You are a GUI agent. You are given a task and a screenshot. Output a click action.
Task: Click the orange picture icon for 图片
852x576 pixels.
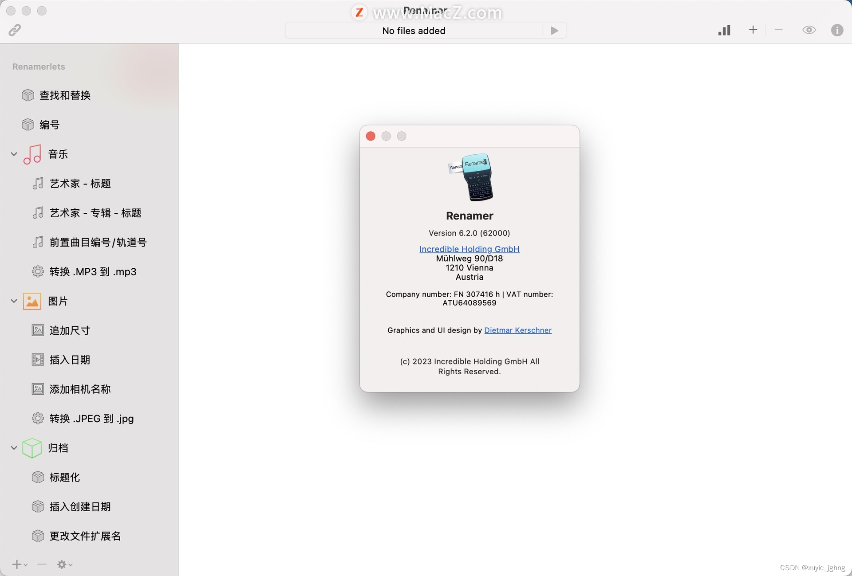(x=32, y=301)
